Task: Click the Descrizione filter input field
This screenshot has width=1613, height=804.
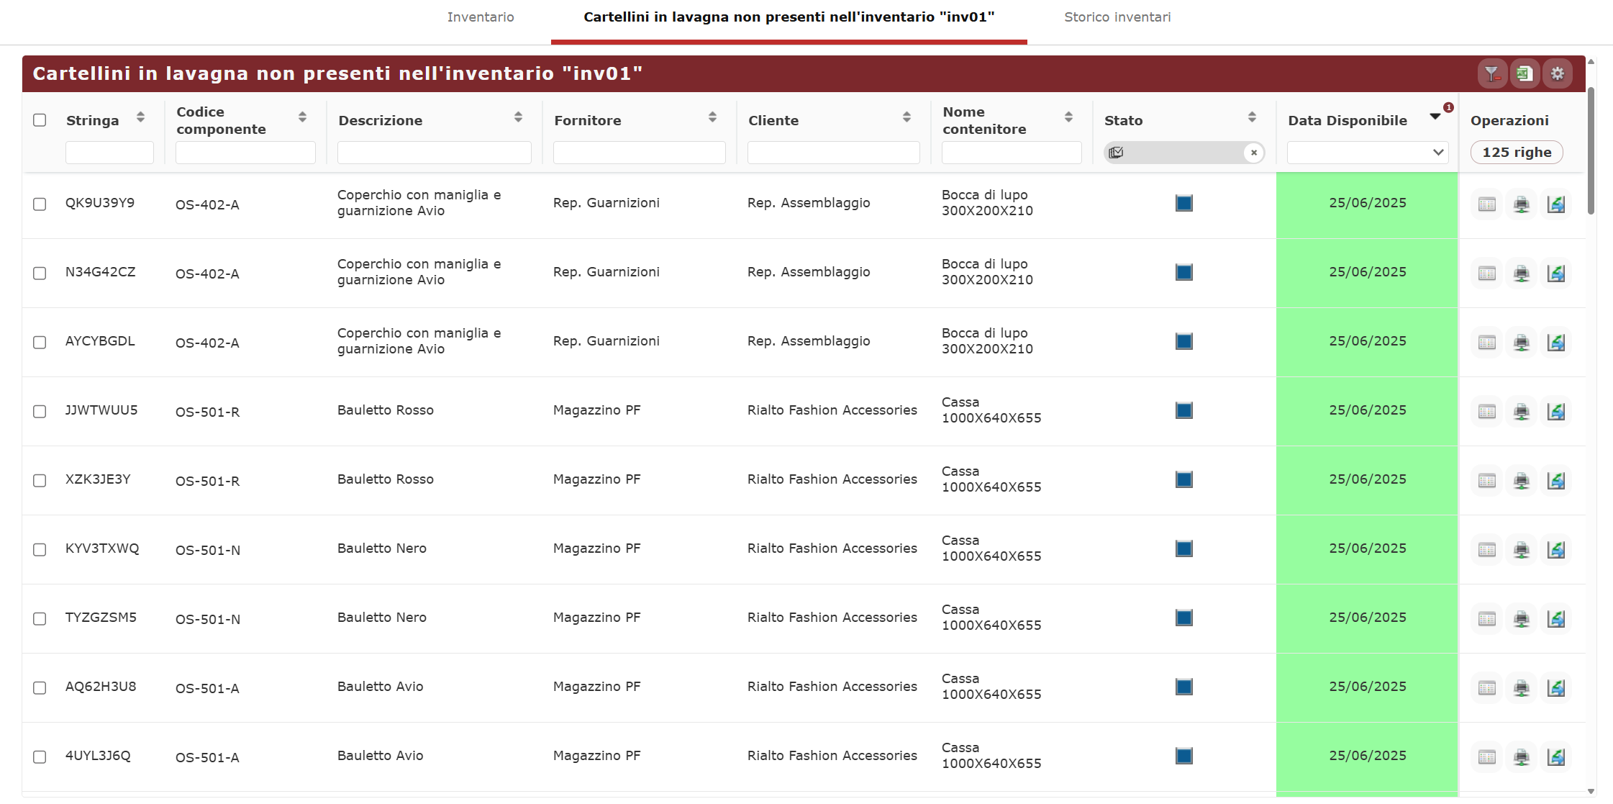Action: 434,153
